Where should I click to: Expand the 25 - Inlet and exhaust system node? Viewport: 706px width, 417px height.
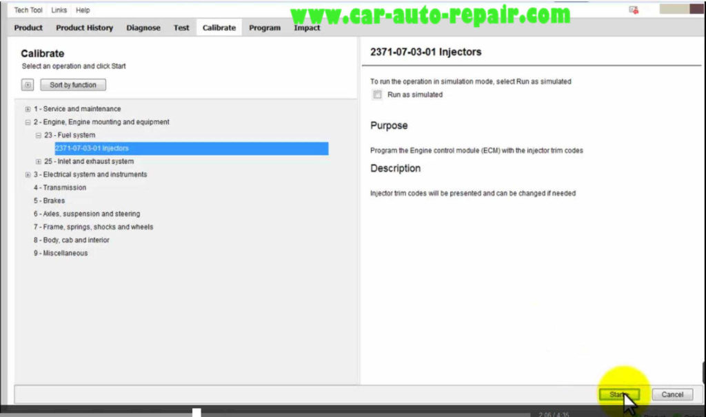coord(39,161)
